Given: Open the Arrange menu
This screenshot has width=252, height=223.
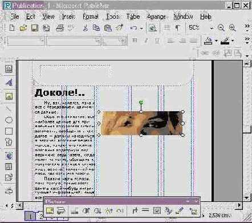Looking at the screenshot, I should coord(157,17).
